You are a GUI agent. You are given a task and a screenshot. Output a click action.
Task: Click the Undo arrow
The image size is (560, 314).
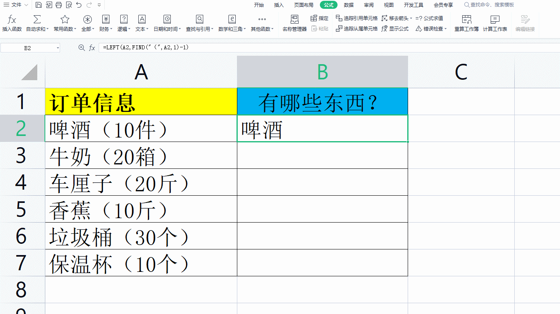pos(79,5)
